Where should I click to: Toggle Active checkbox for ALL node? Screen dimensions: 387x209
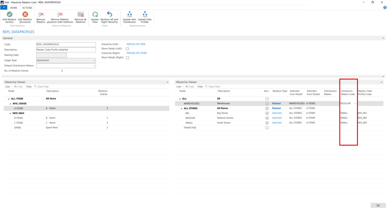pyautogui.click(x=267, y=99)
